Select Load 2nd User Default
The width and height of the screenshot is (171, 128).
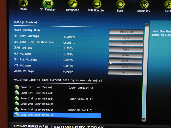click(37, 104)
